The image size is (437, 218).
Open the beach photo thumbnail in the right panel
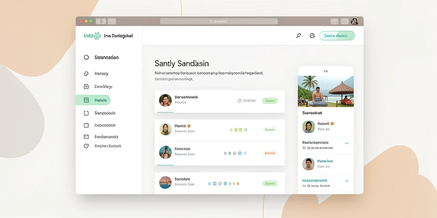coord(326,92)
